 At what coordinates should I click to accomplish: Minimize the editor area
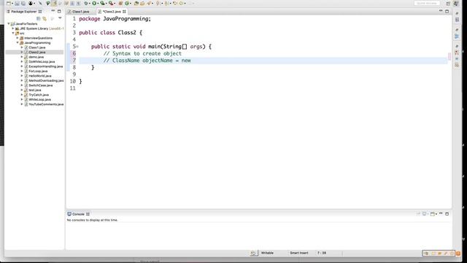coord(441,11)
